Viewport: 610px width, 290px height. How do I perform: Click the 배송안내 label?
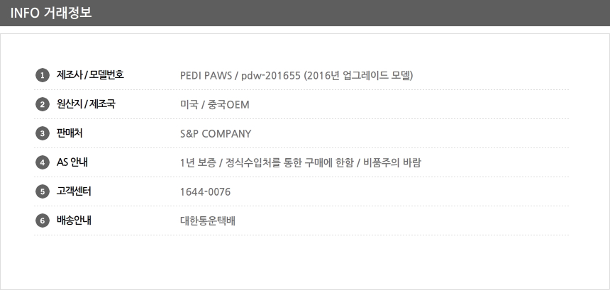tap(74, 221)
